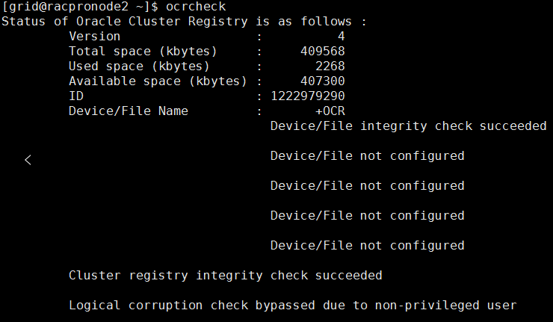Image resolution: width=553 pixels, height=322 pixels.
Task: Click the Logical corruption check bypassed message
Action: [x=292, y=306]
